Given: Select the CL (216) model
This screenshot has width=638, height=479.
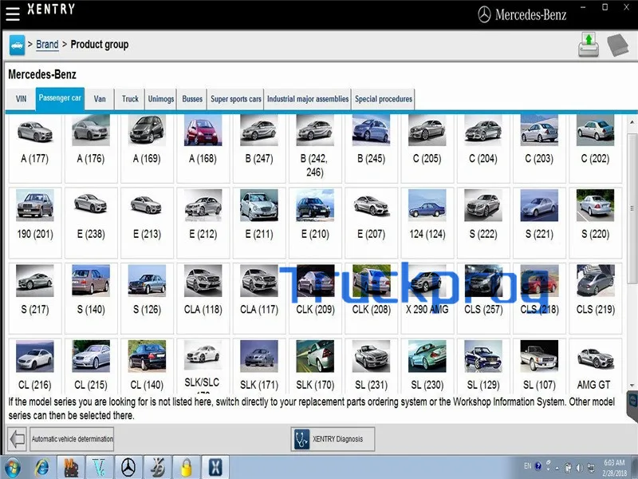Looking at the screenshot, I should click(x=35, y=366).
